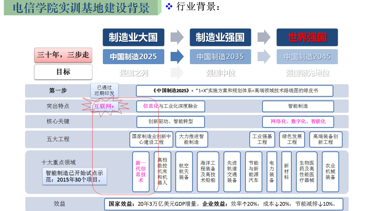
Task: Click the gray arrow before 世界强国
Action: point(264,37)
